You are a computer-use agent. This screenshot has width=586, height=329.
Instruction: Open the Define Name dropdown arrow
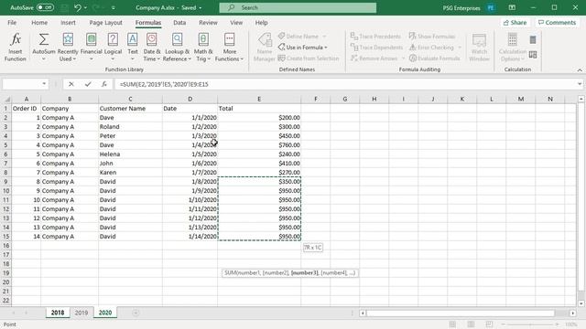[x=324, y=37]
